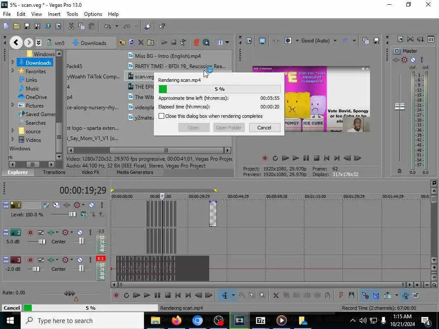Expand the Videos tree node
Viewport: 439px width, 329px height.
[x=12, y=139]
